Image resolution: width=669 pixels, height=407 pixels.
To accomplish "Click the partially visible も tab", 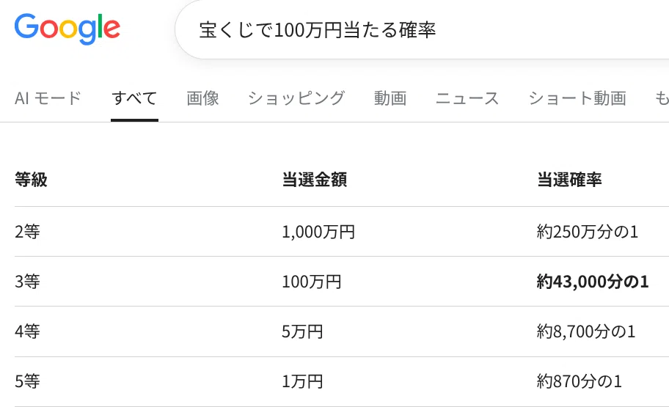I will click(x=662, y=98).
